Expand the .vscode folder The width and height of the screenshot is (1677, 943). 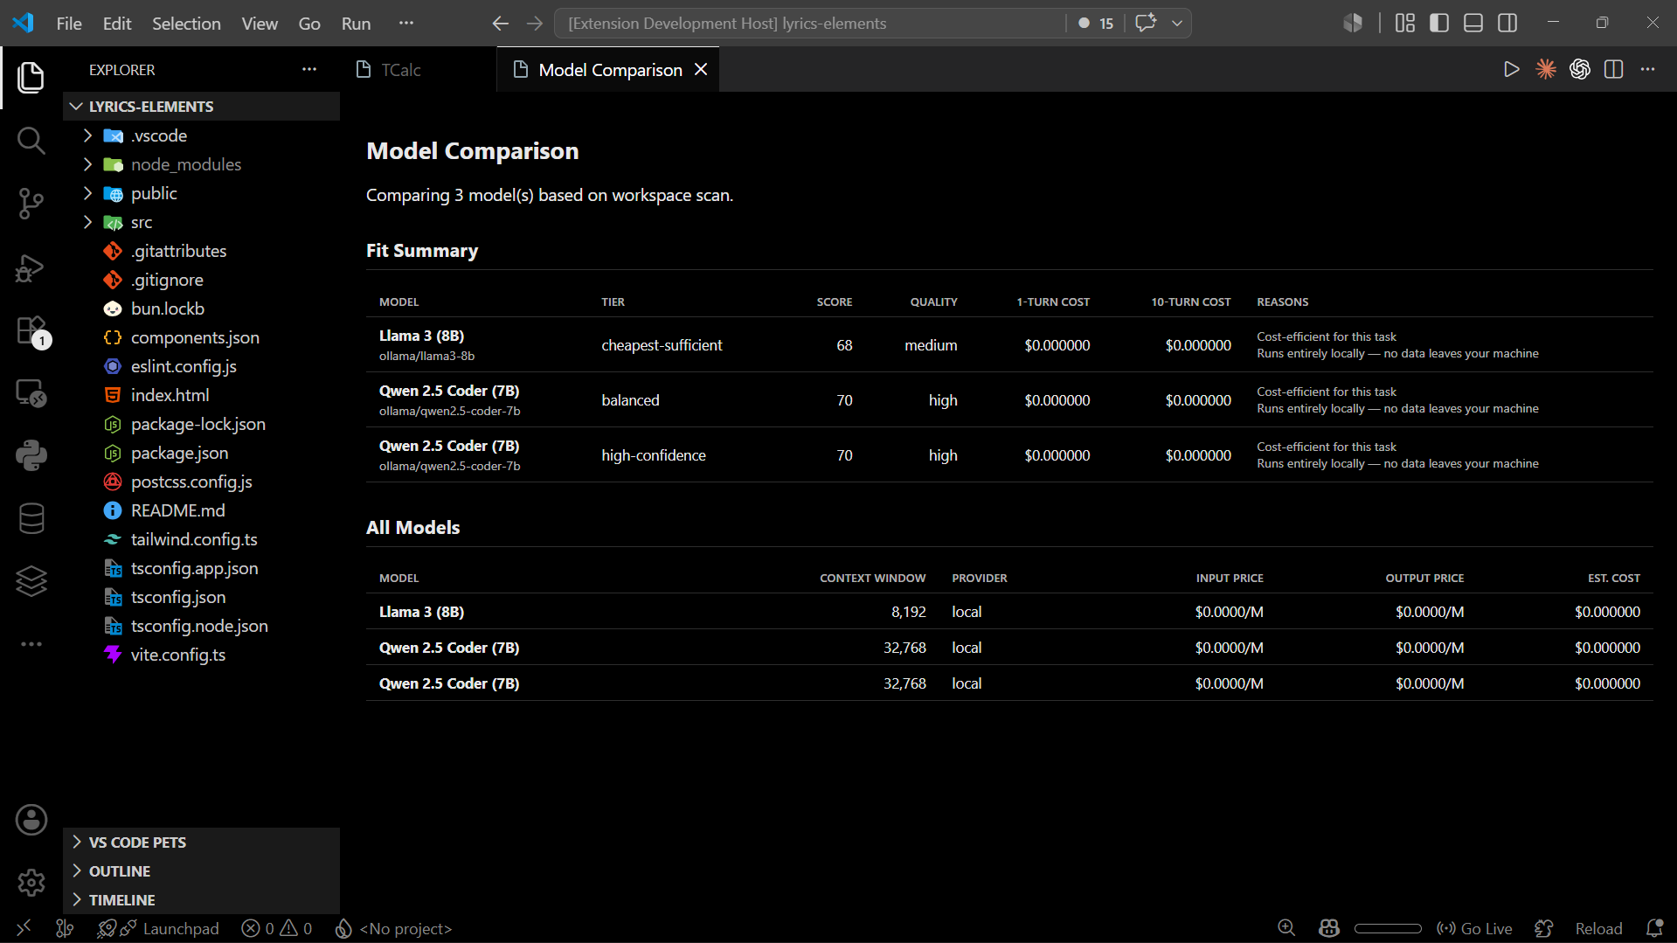(201, 135)
